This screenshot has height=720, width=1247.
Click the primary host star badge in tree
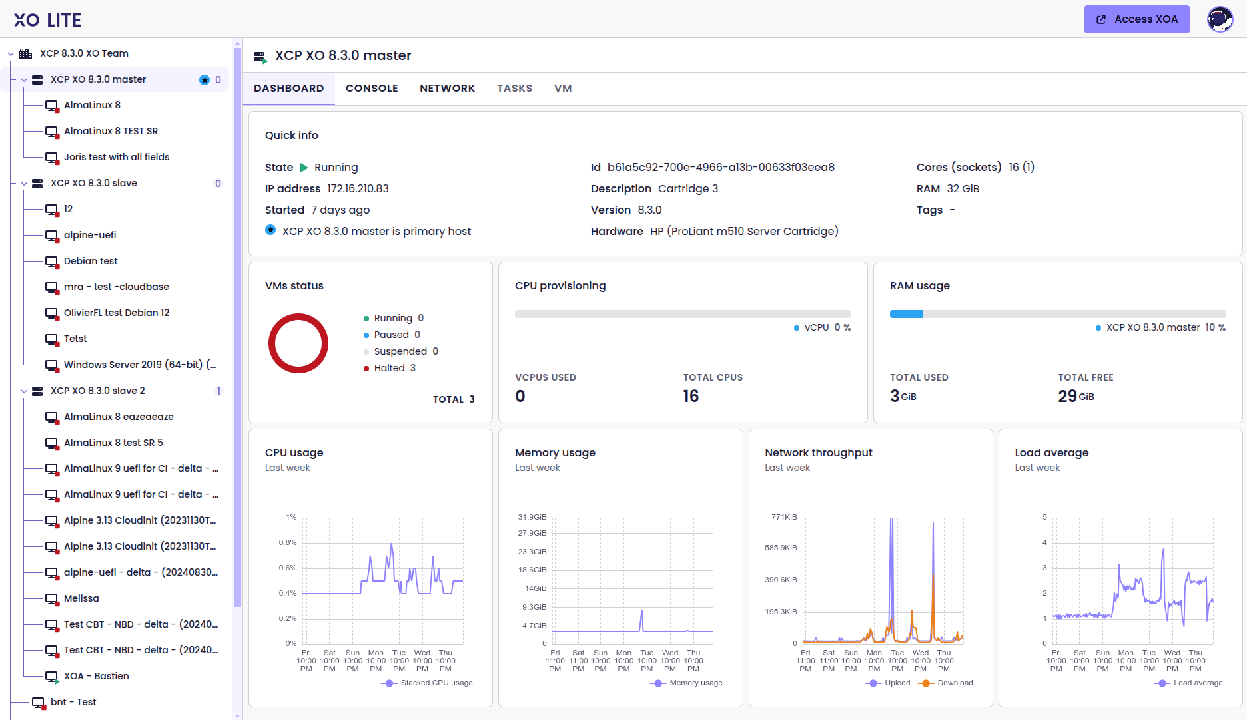(x=205, y=80)
